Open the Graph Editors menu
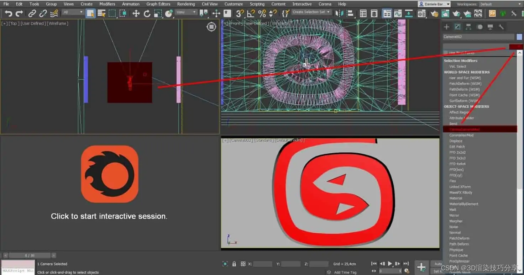The image size is (524, 275). coord(158,4)
